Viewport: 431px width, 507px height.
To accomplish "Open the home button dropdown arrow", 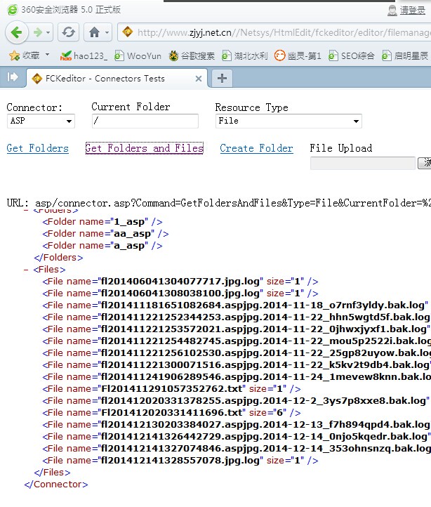I will coord(107,32).
